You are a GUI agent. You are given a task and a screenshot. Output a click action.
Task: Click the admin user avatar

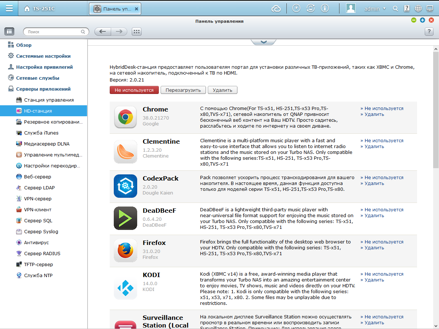(x=351, y=8)
